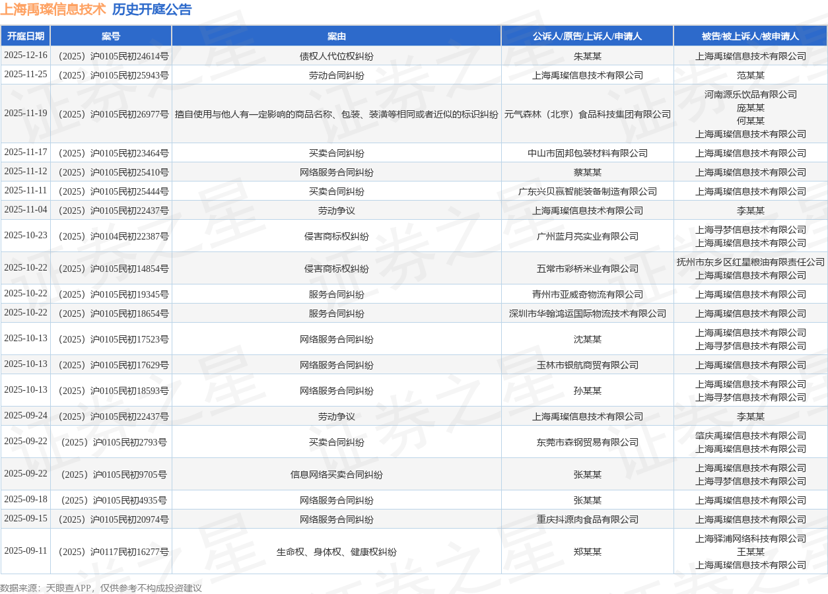The width and height of the screenshot is (828, 594).
Task: Select the '案由' column header
Action: (x=337, y=36)
